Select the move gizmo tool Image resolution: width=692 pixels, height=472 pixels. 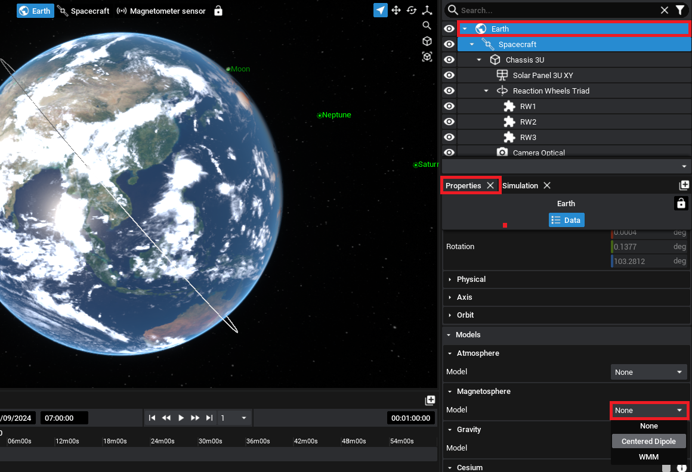tap(396, 10)
